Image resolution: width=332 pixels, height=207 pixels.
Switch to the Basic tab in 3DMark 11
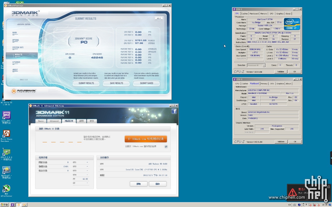41,121
